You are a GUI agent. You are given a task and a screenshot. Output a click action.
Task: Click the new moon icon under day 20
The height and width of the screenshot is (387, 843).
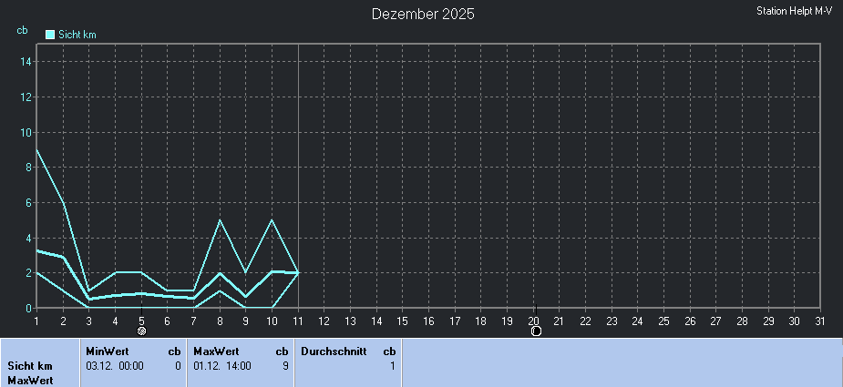(x=536, y=331)
